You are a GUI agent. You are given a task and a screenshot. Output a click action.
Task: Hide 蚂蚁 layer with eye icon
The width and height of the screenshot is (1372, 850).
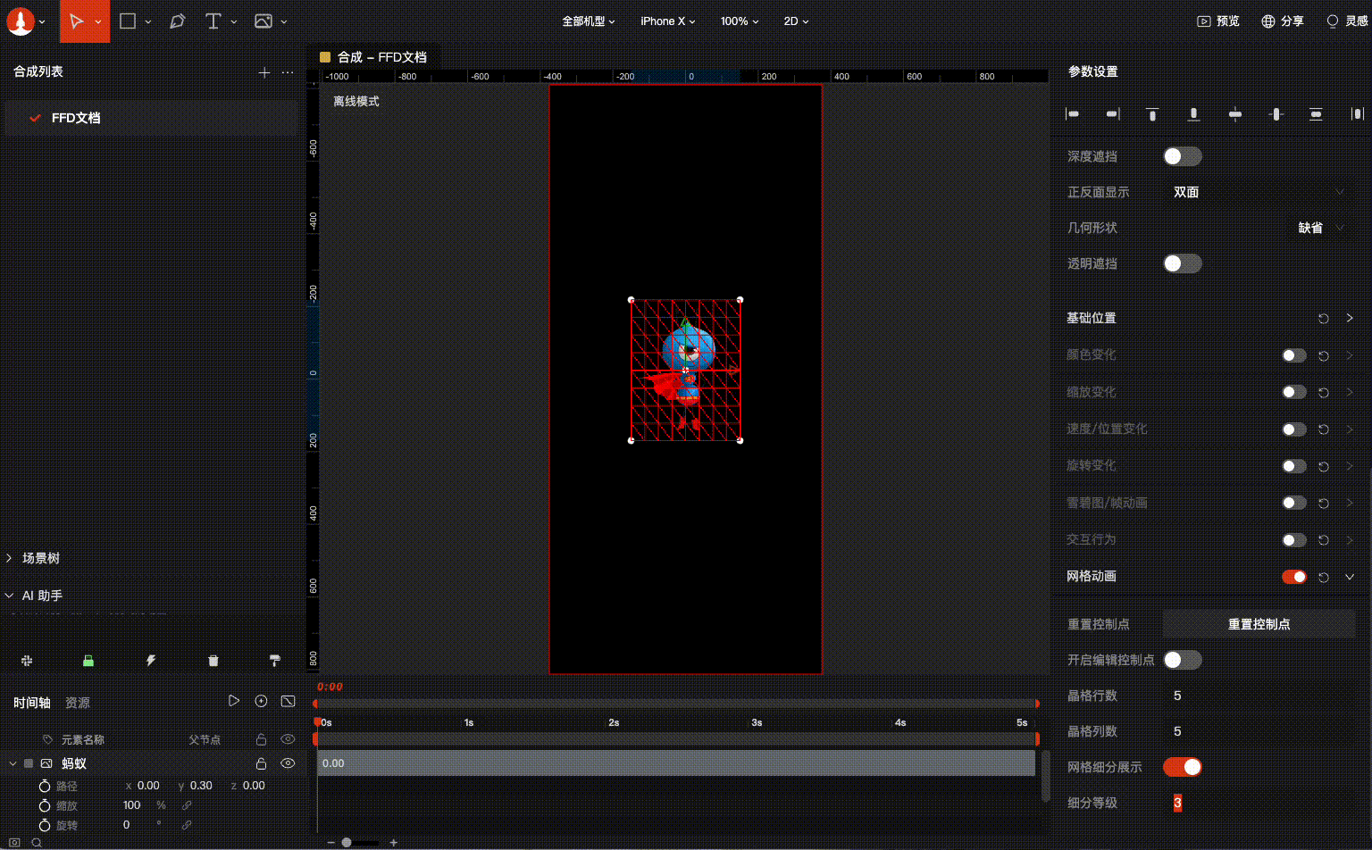pyautogui.click(x=288, y=763)
